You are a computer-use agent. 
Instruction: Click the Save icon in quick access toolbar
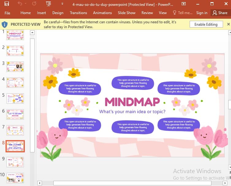(x=7, y=4)
